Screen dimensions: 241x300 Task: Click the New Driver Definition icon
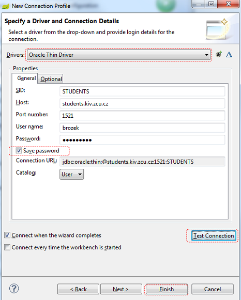[219, 55]
